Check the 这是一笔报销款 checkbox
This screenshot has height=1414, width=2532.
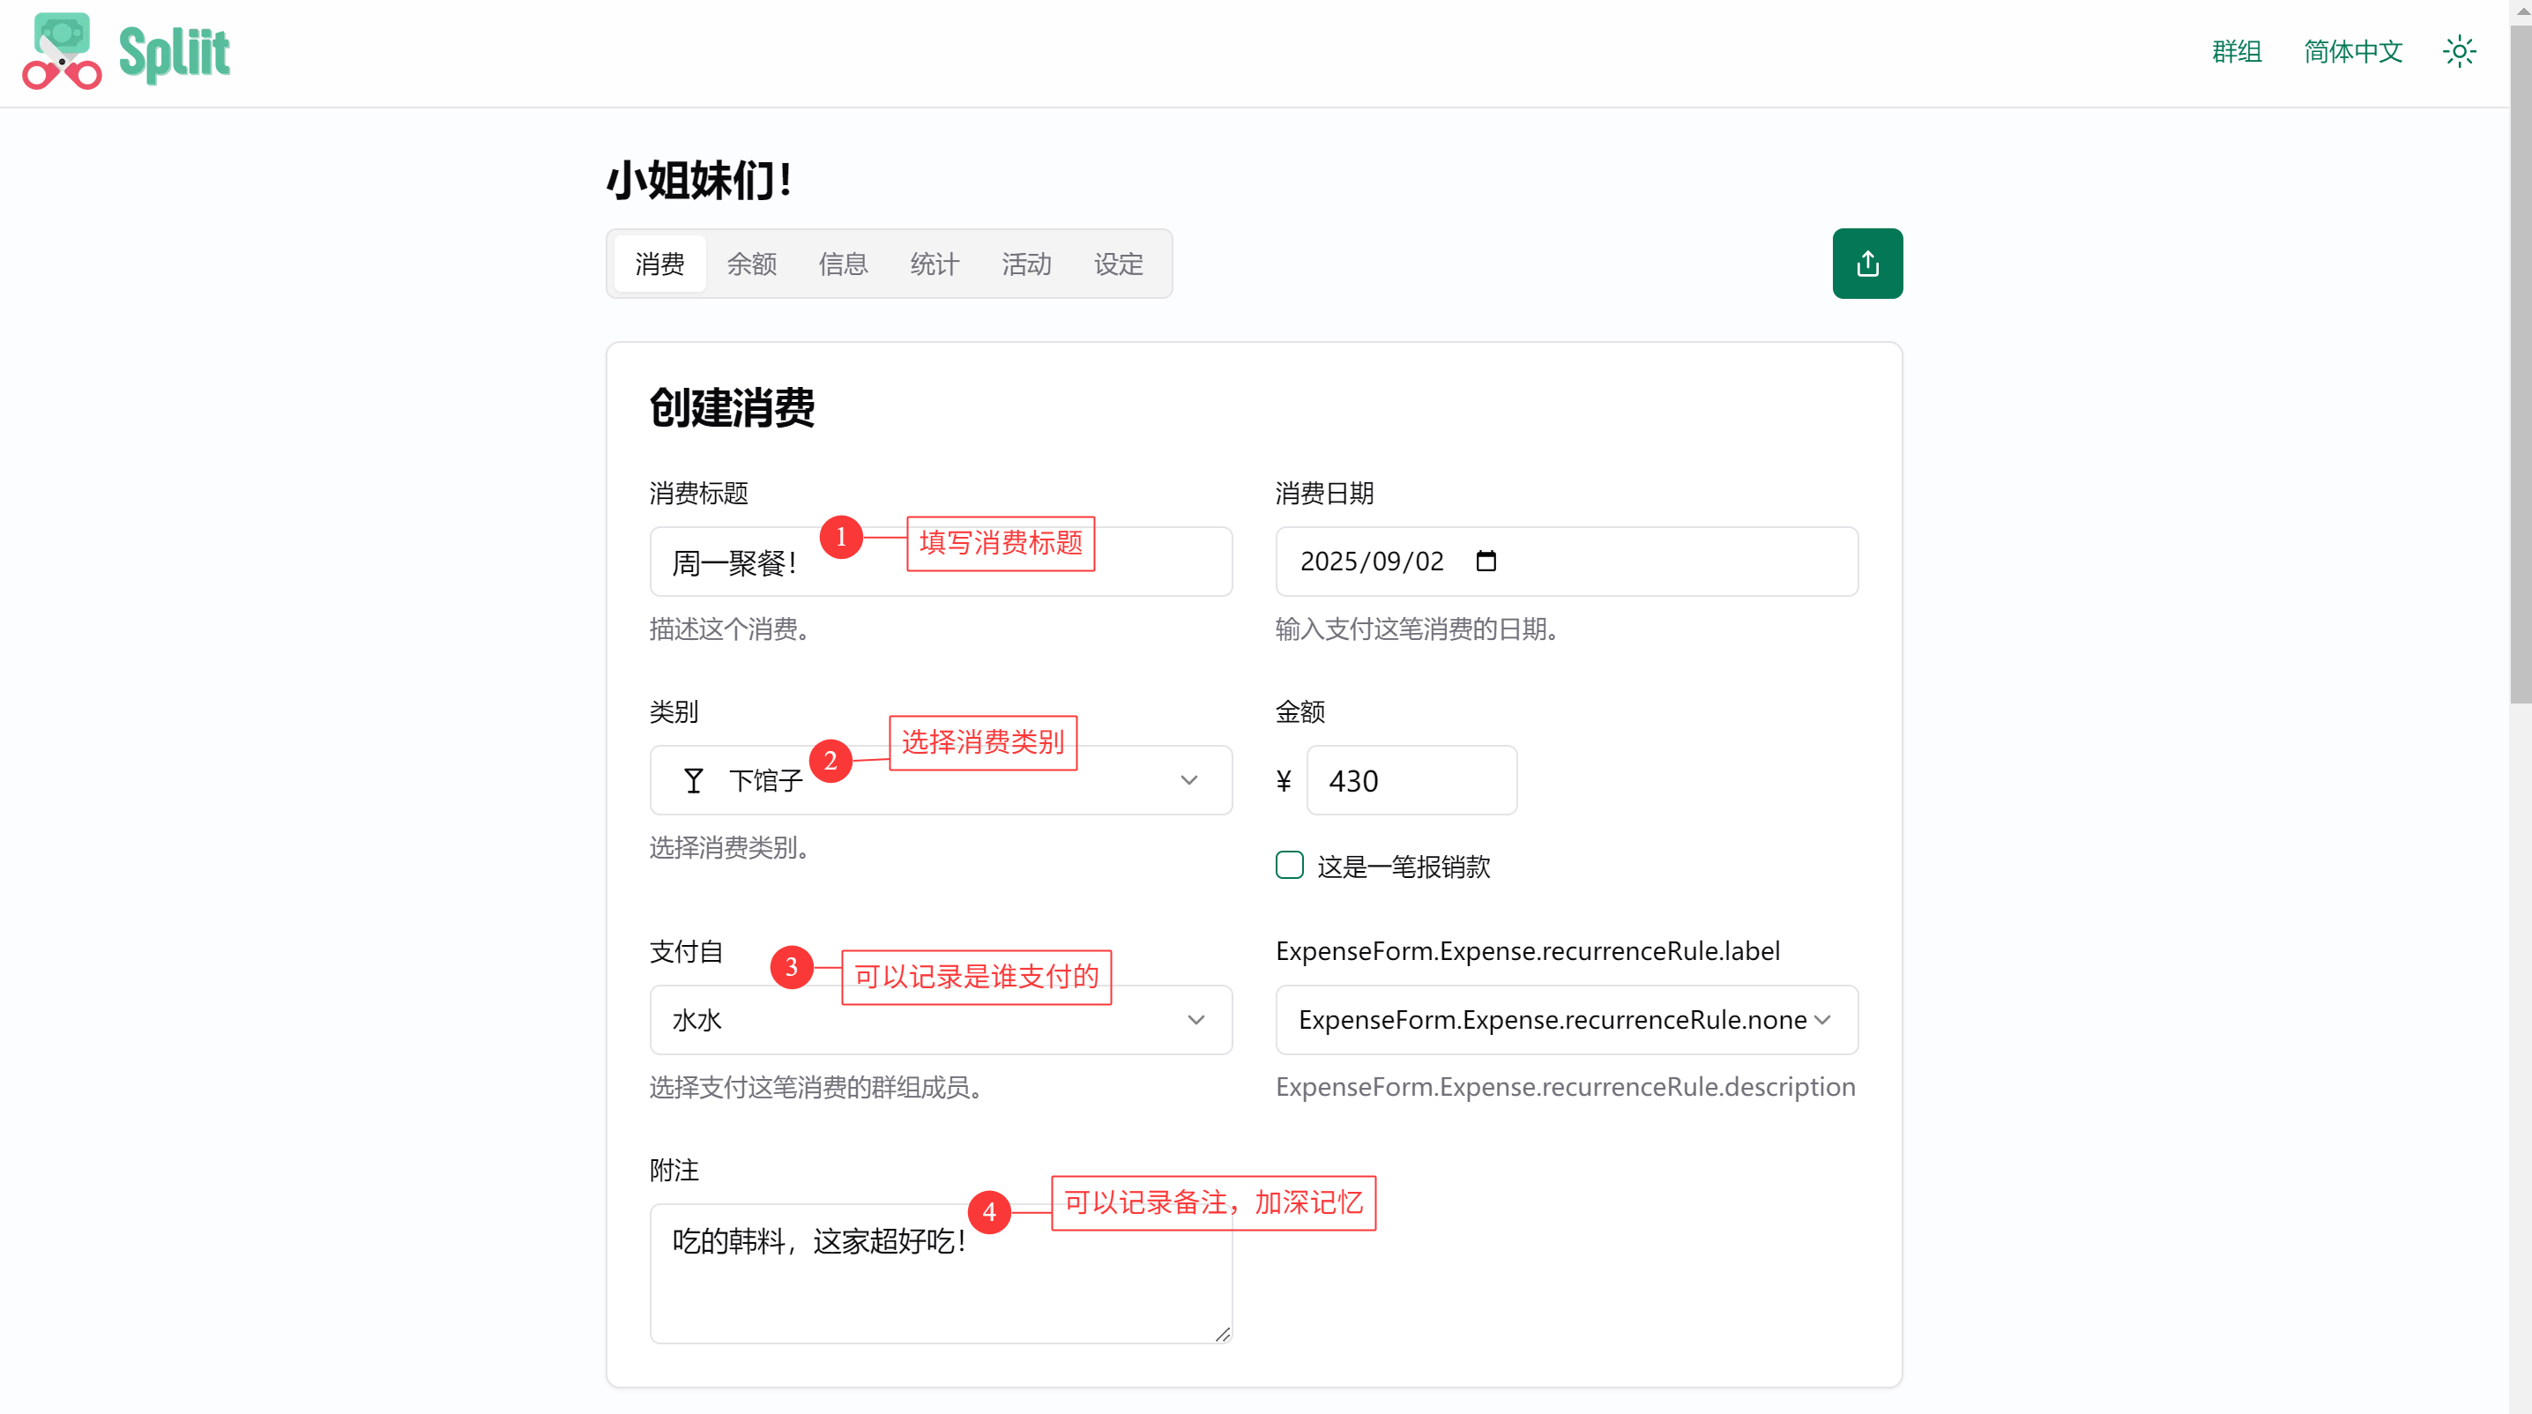(x=1289, y=865)
